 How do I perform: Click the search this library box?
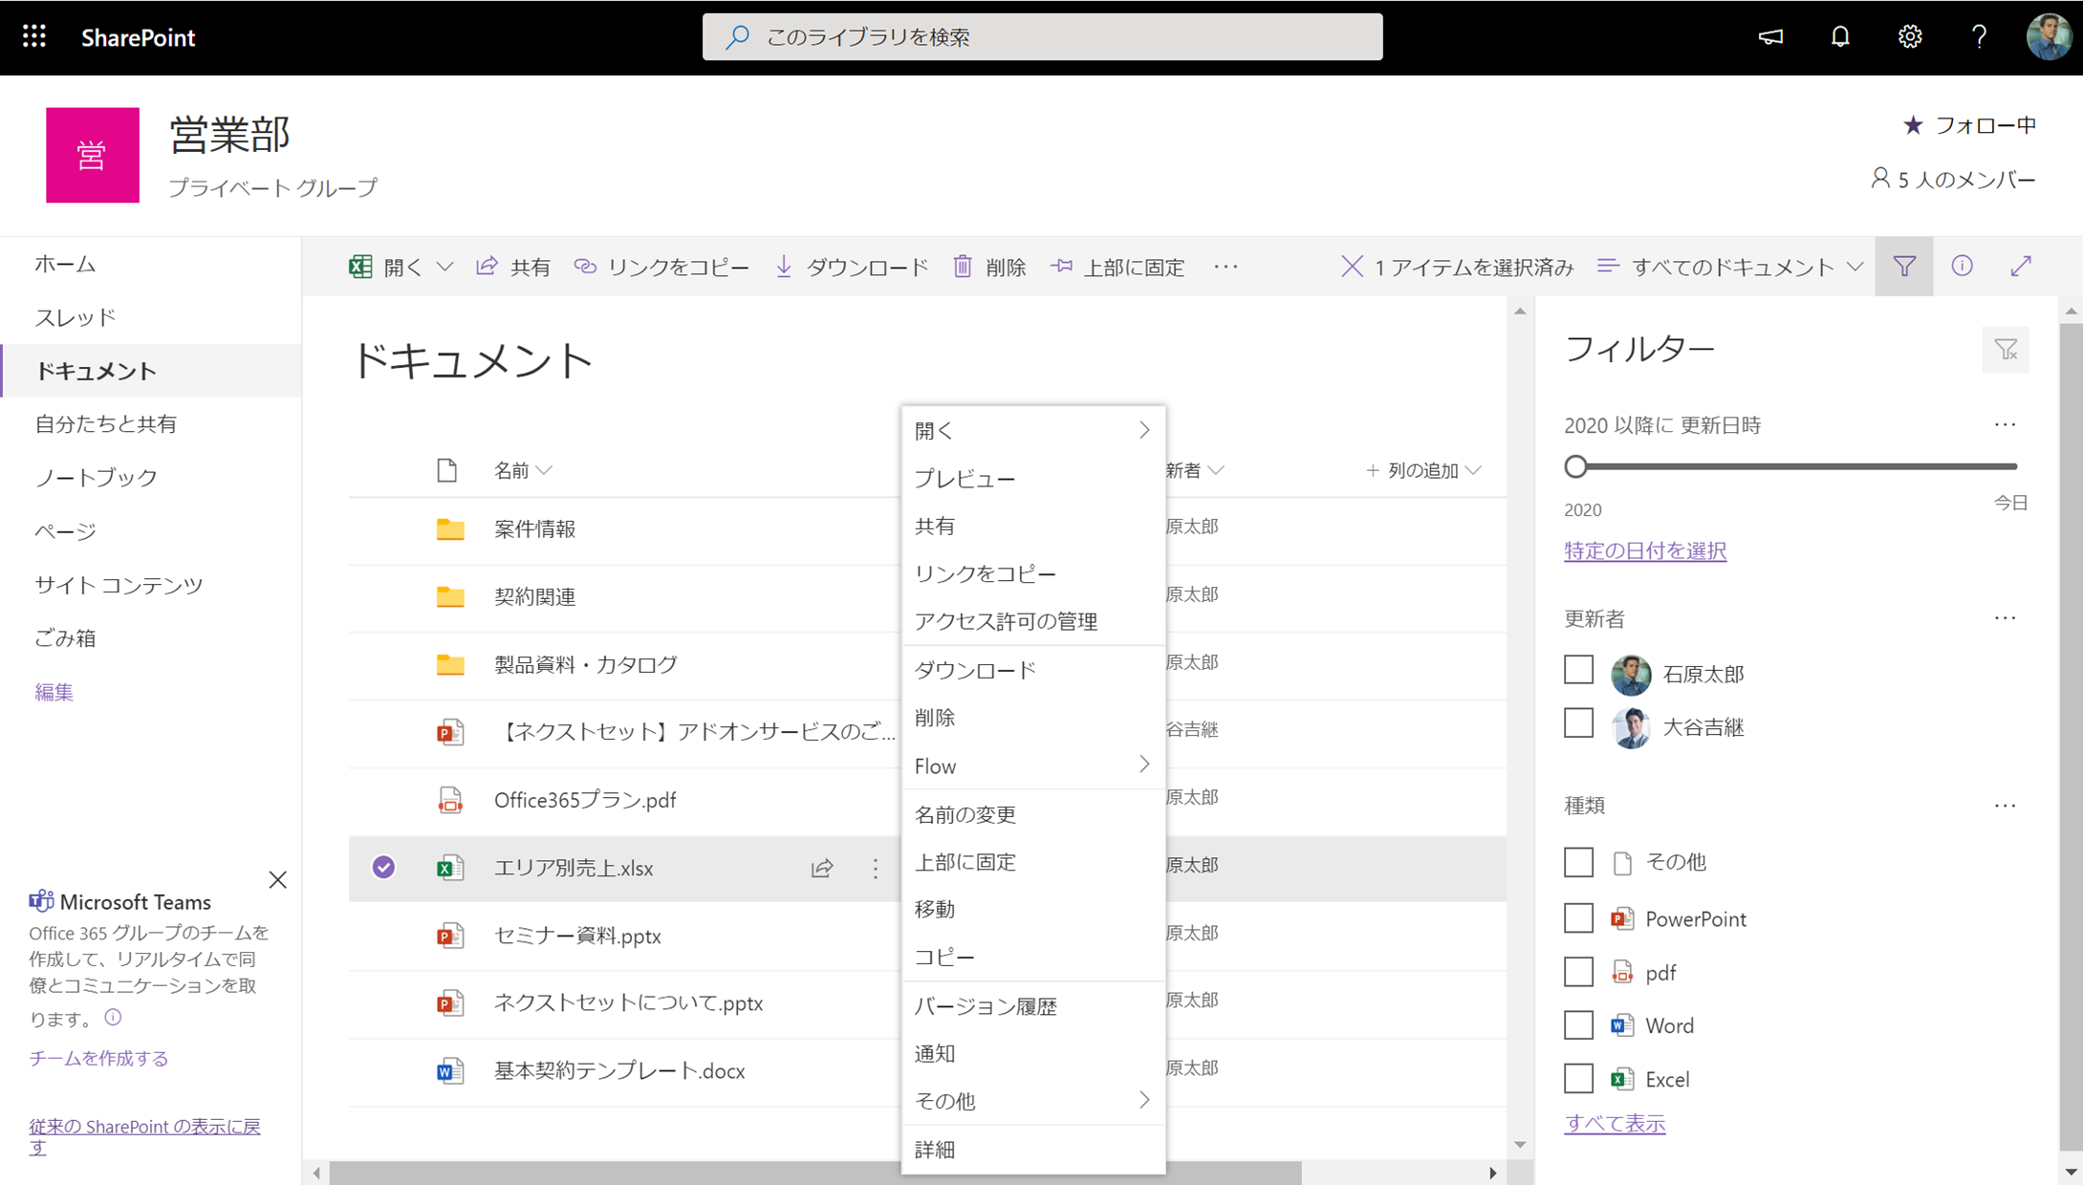pos(1043,36)
